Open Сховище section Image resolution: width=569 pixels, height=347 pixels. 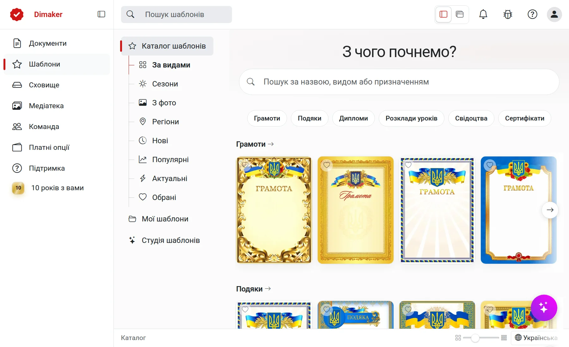(x=57, y=85)
